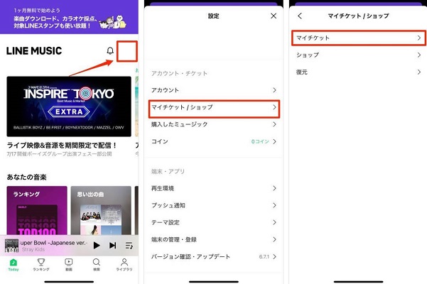Screen dimensions: 427x284
Task: Open テーマ設定 settings row
Action: click(x=214, y=222)
